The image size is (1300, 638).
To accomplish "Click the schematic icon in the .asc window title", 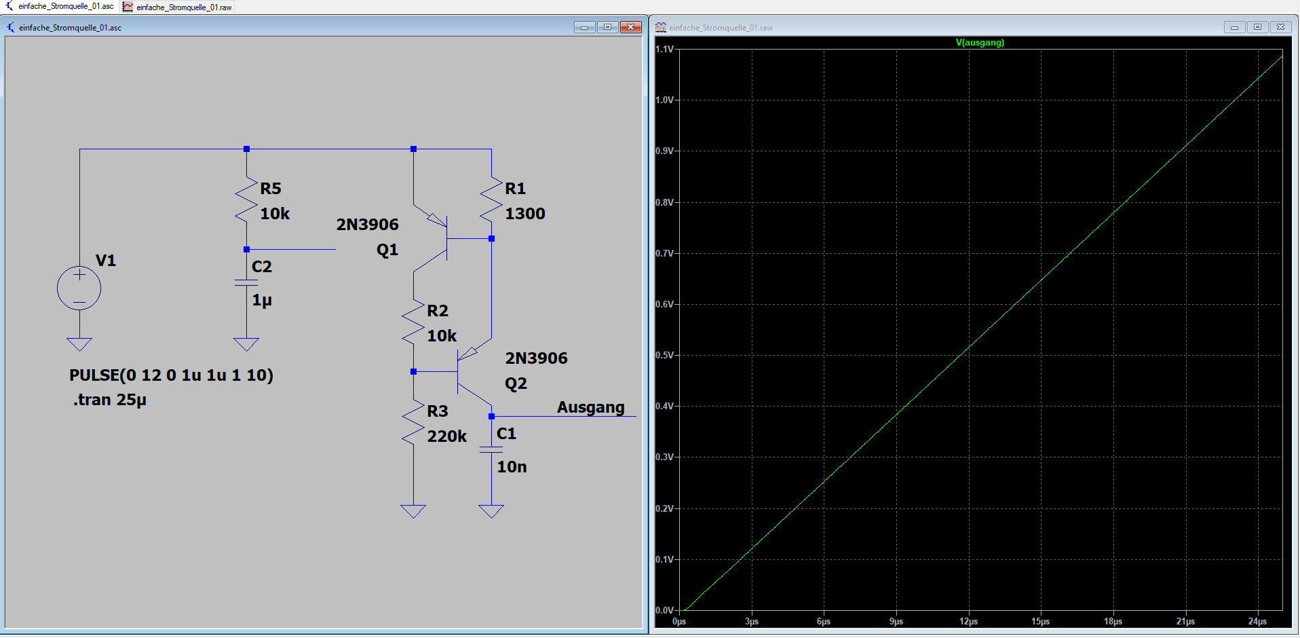I will [11, 27].
